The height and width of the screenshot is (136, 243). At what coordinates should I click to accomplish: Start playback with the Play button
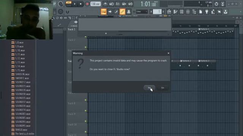click(75, 4)
